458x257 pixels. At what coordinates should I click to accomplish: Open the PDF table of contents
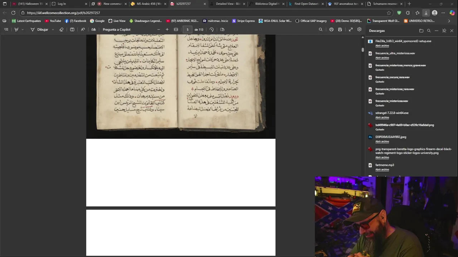tap(6, 30)
